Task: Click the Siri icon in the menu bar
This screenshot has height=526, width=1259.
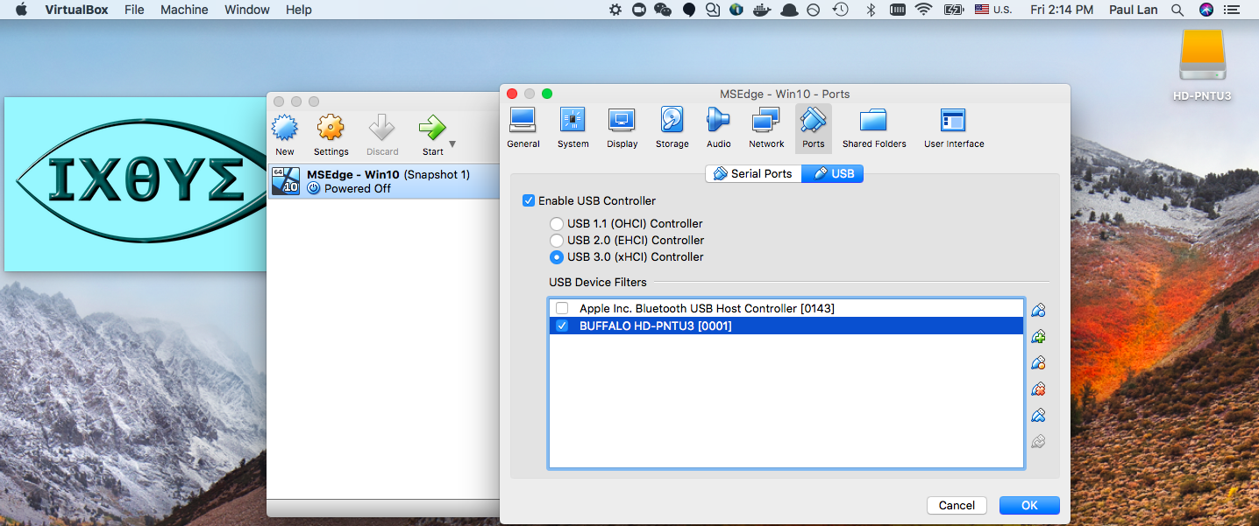Action: [x=1206, y=10]
